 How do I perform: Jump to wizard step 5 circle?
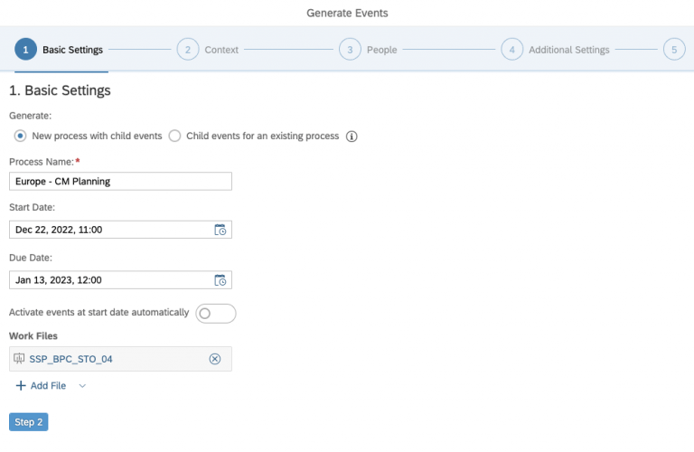click(x=673, y=50)
